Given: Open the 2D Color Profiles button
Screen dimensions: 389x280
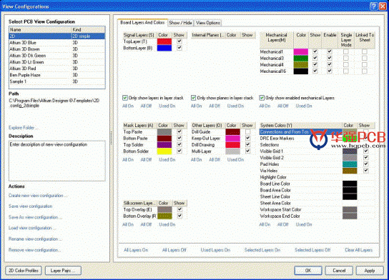Looking at the screenshot, I should click(24, 271).
